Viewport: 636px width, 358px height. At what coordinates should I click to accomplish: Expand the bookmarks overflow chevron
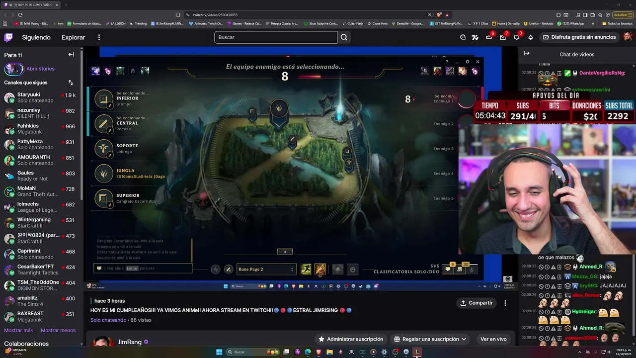click(x=593, y=23)
